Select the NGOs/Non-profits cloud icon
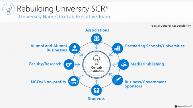 pos(74,81)
